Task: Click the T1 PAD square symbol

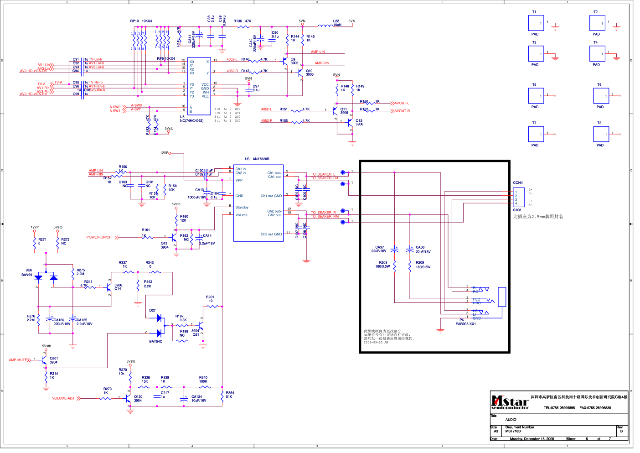Action: point(536,23)
